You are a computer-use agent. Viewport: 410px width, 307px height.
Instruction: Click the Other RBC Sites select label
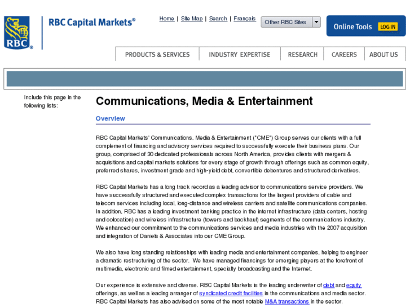[285, 22]
